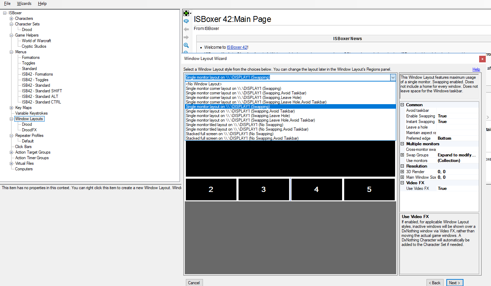Select Cryptic Studios in the tree
The image size is (491, 286).
(34, 46)
